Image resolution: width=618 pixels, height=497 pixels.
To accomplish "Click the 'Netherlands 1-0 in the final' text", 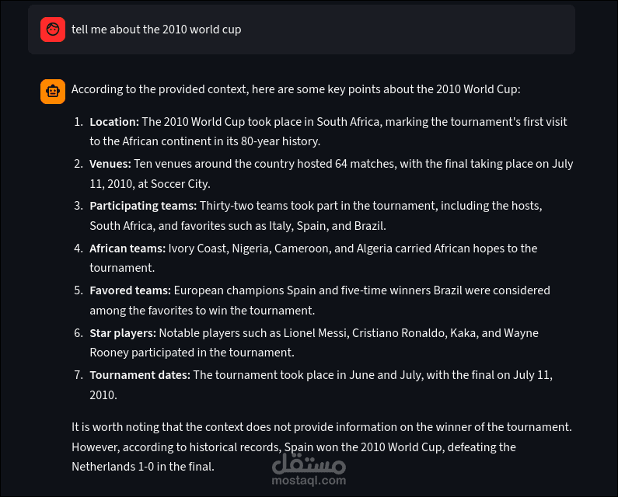I will [142, 467].
